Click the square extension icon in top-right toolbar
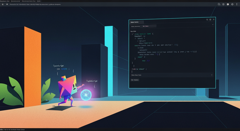This screenshot has width=240, height=131. coord(223,4)
